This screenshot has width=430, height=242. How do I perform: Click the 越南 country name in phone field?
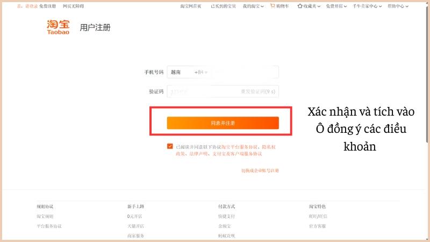pos(176,72)
